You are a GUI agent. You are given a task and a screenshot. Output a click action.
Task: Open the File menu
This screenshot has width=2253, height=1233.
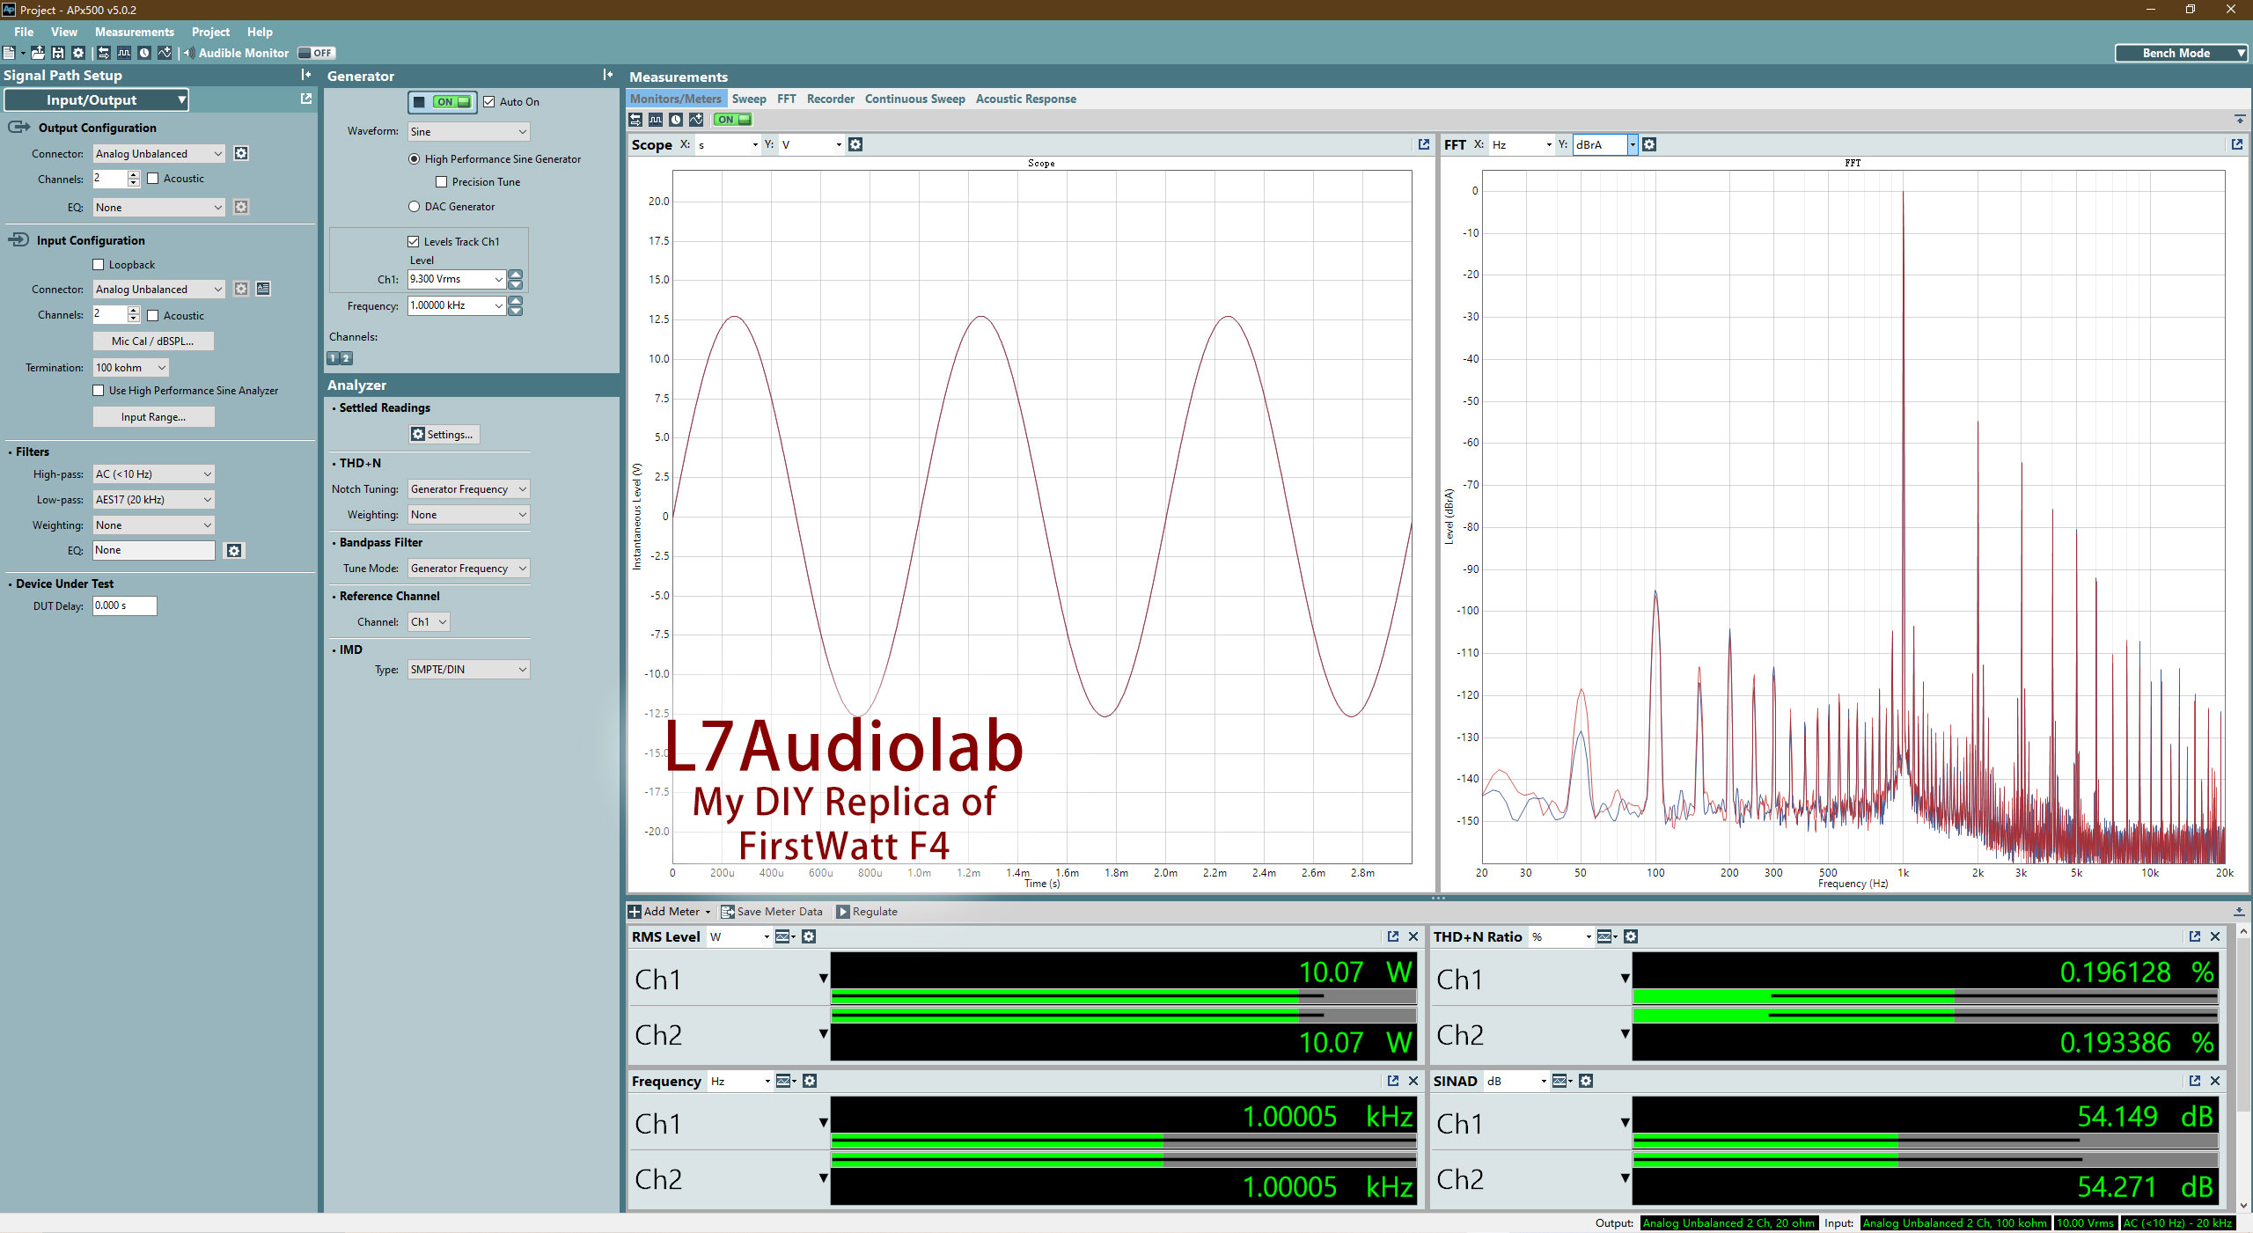point(24,32)
